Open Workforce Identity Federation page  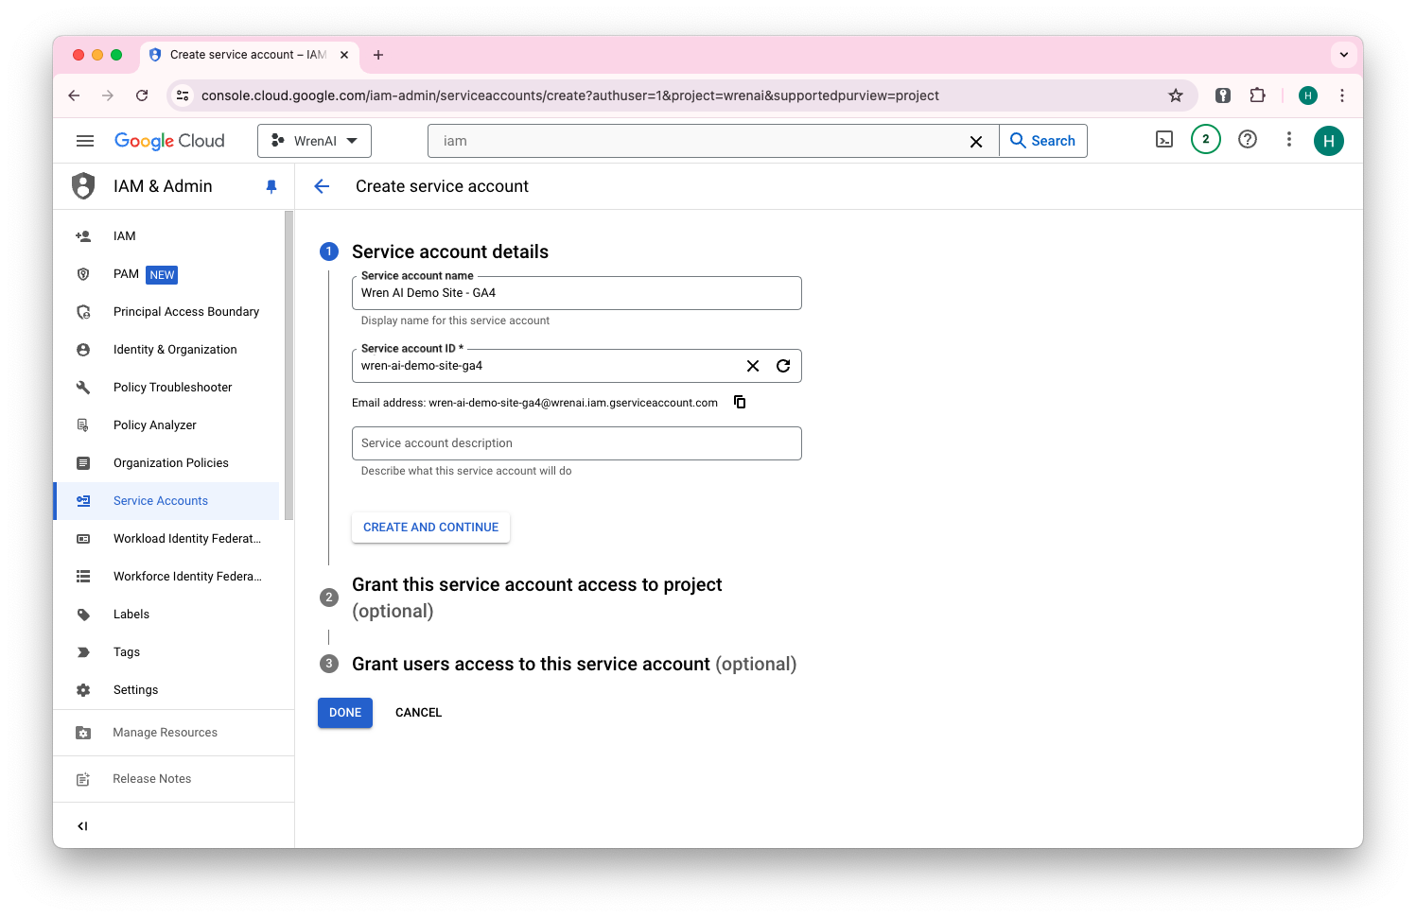click(166, 577)
